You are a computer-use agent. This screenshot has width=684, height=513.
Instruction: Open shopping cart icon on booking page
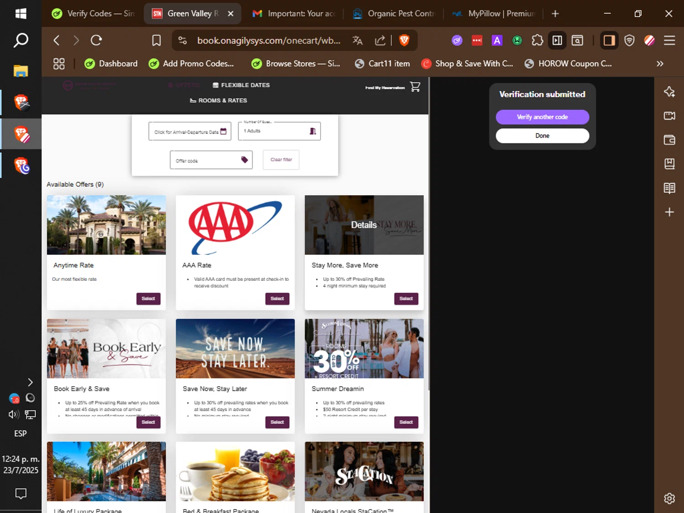415,87
